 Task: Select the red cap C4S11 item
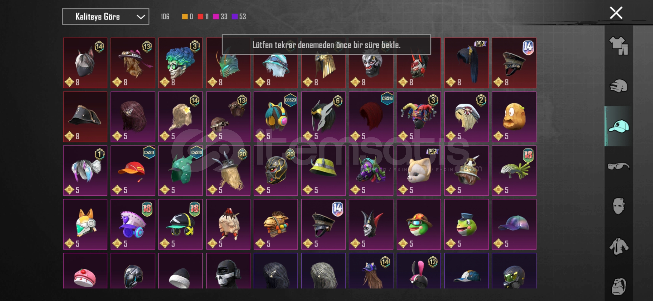click(x=133, y=171)
